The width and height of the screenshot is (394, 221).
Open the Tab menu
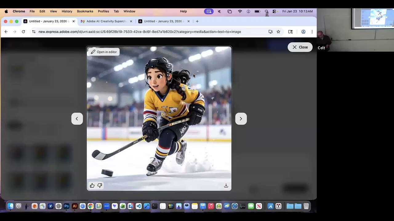pyautogui.click(x=116, y=11)
